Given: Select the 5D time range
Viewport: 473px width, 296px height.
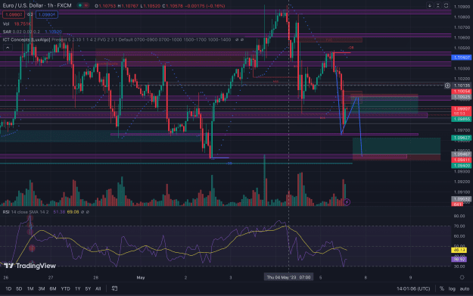Looking at the screenshot, I should 19,288.
